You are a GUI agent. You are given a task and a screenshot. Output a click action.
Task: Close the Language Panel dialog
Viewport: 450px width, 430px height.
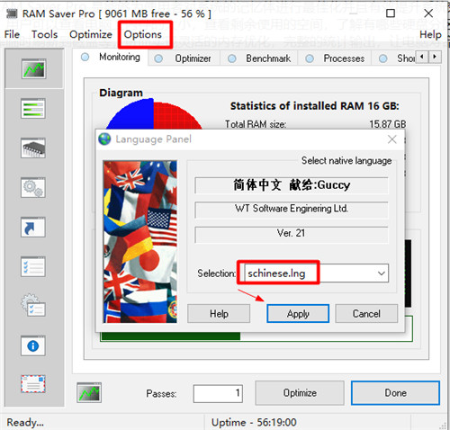point(391,139)
